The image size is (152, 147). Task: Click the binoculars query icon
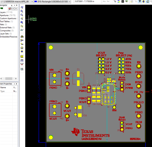[x=22, y=37]
